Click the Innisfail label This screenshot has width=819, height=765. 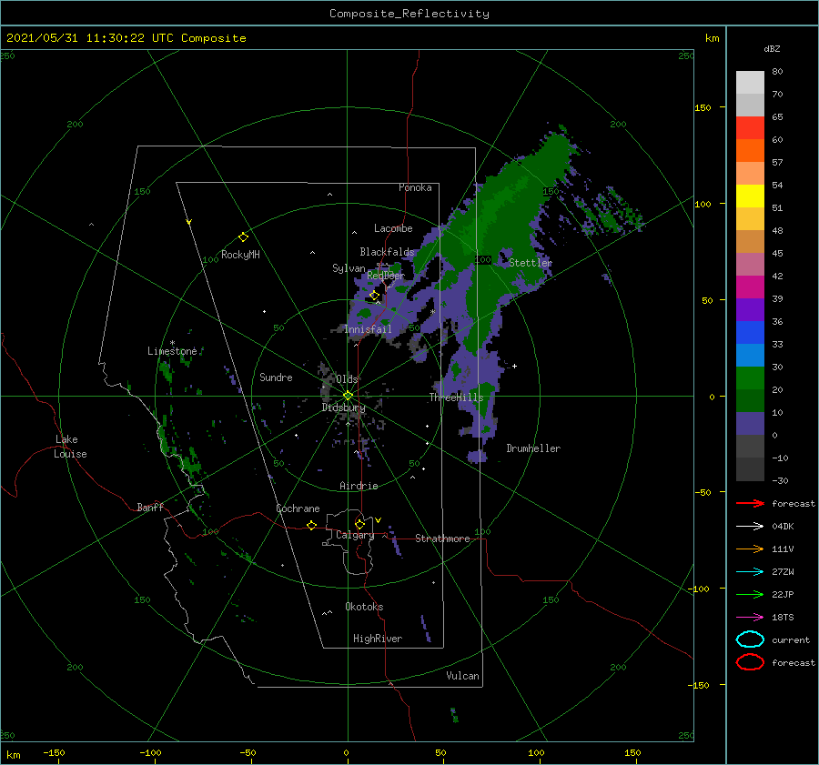coord(368,329)
